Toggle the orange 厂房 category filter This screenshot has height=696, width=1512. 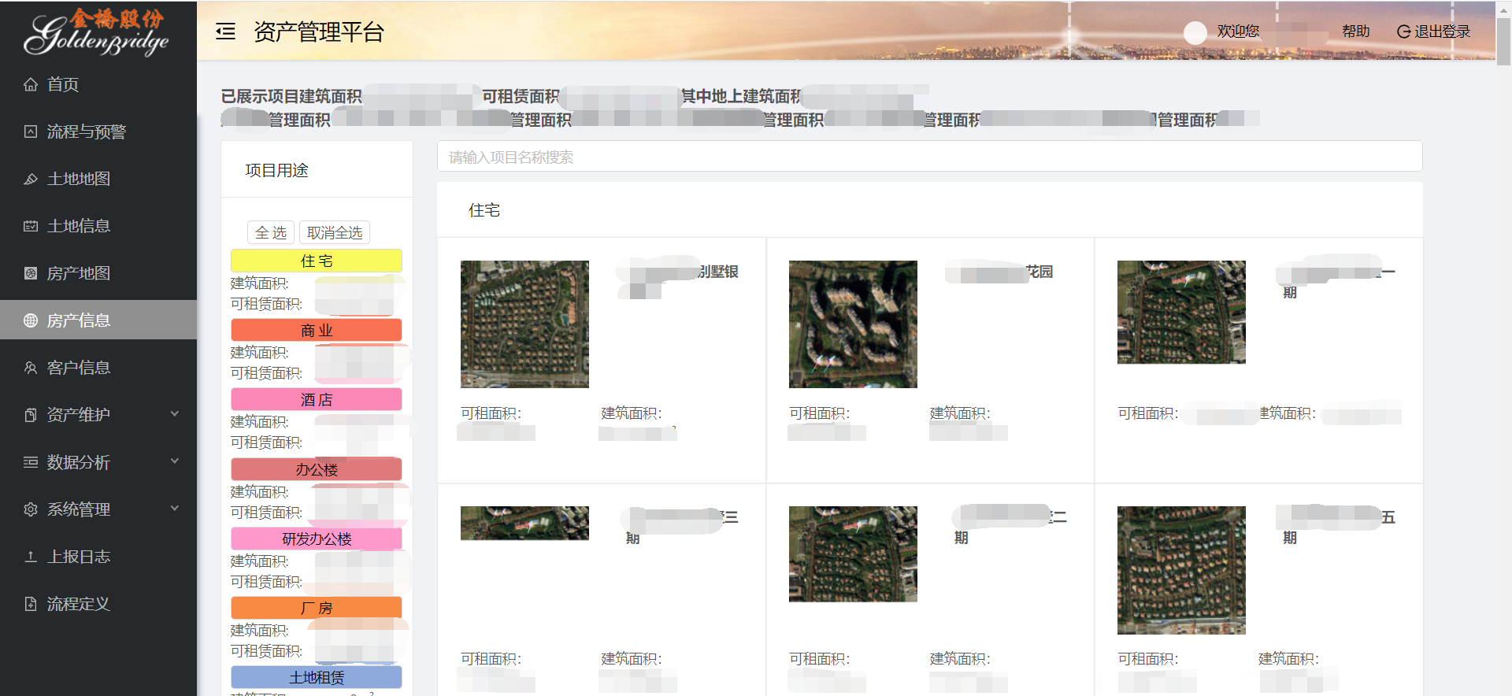pos(317,608)
